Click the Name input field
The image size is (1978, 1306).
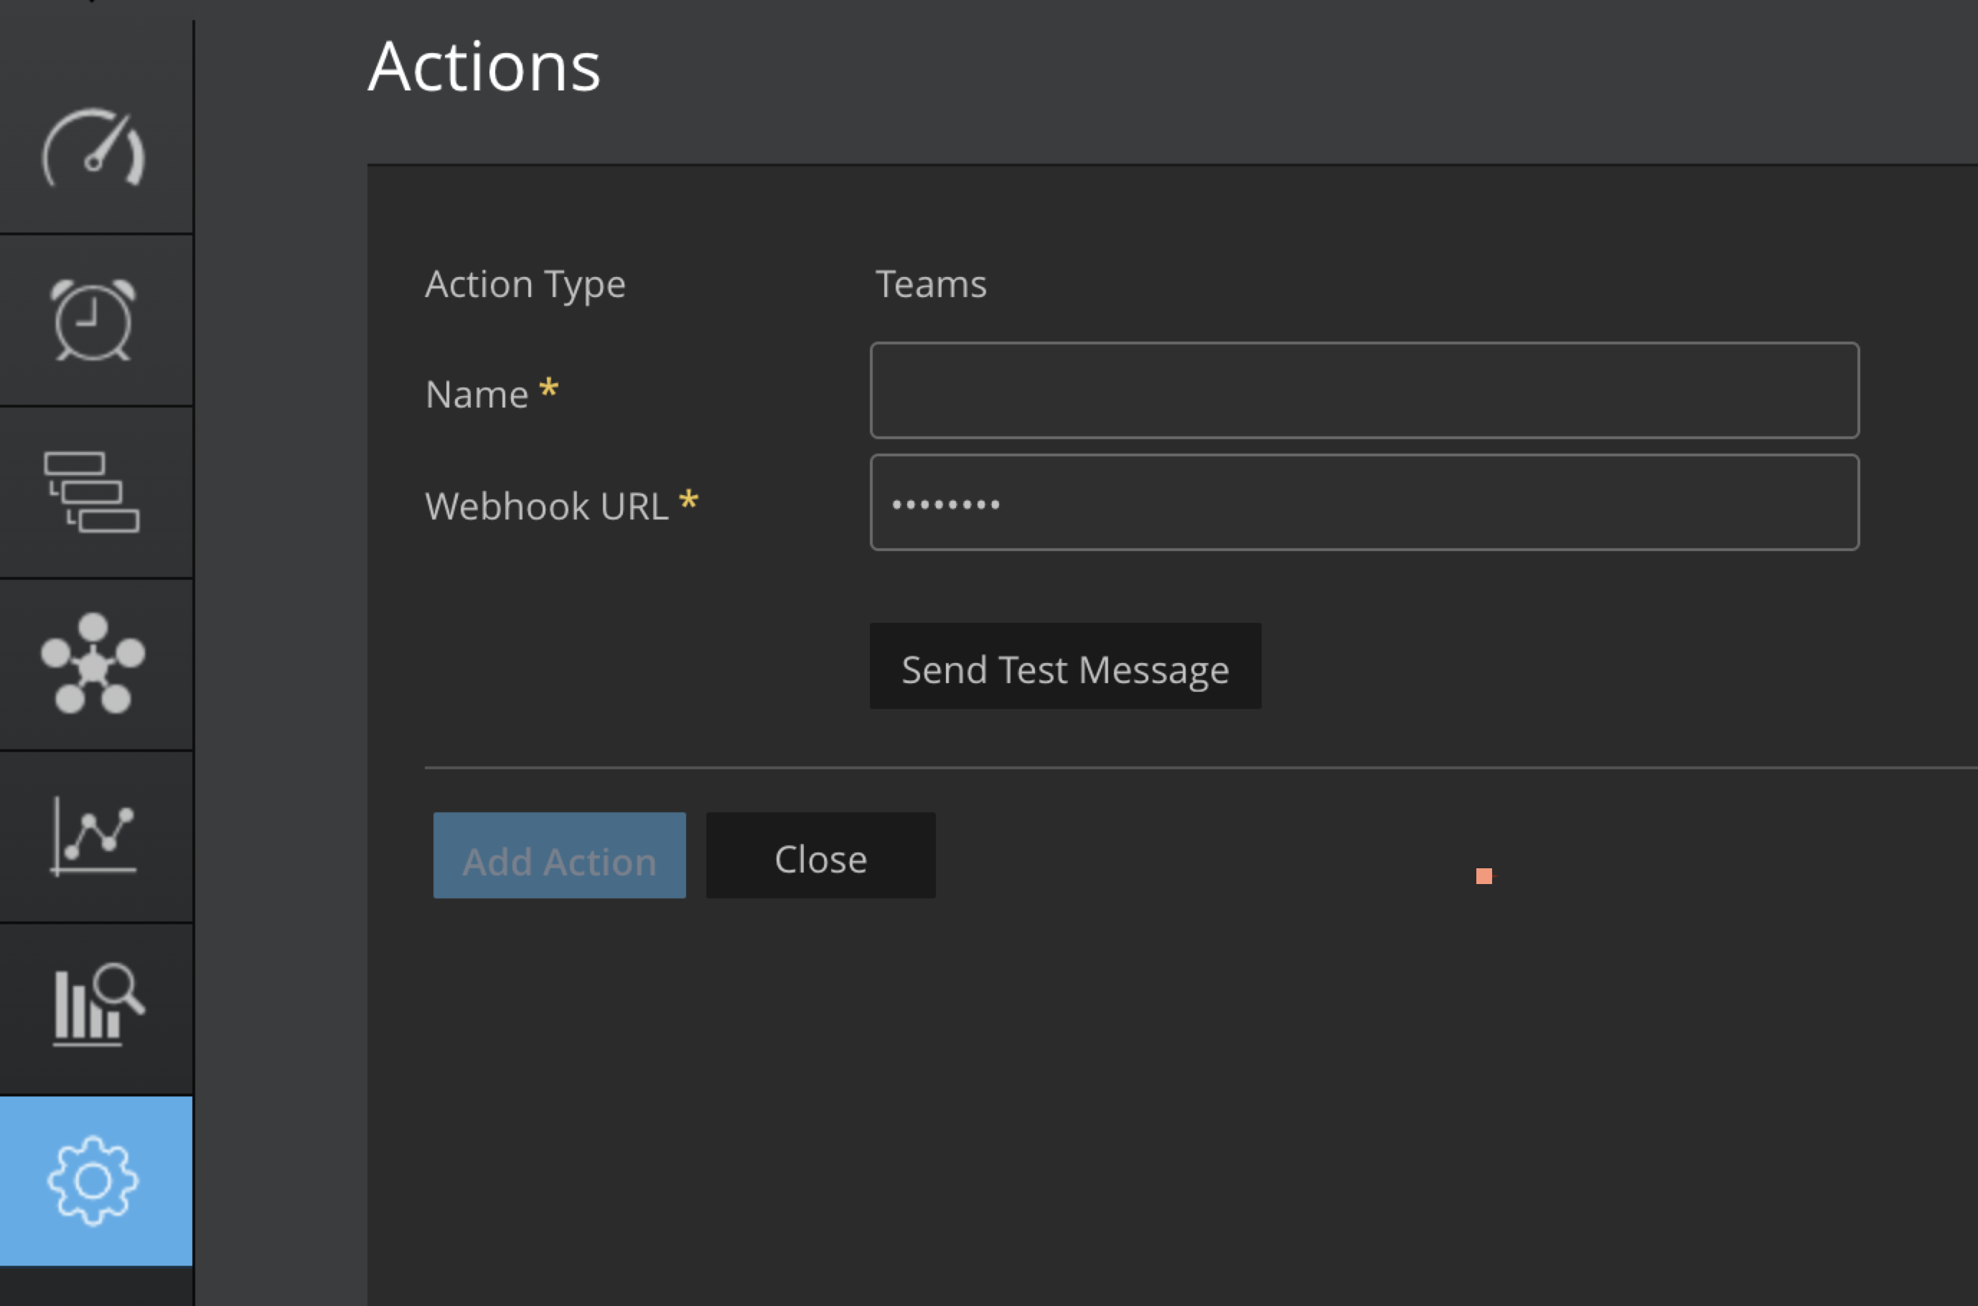tap(1364, 390)
